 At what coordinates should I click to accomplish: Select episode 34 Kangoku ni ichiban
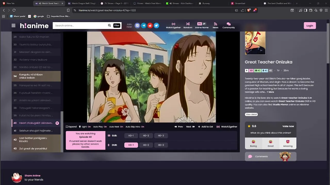point(36,76)
